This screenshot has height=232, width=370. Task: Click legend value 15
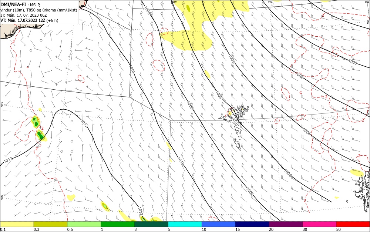(x=238, y=229)
